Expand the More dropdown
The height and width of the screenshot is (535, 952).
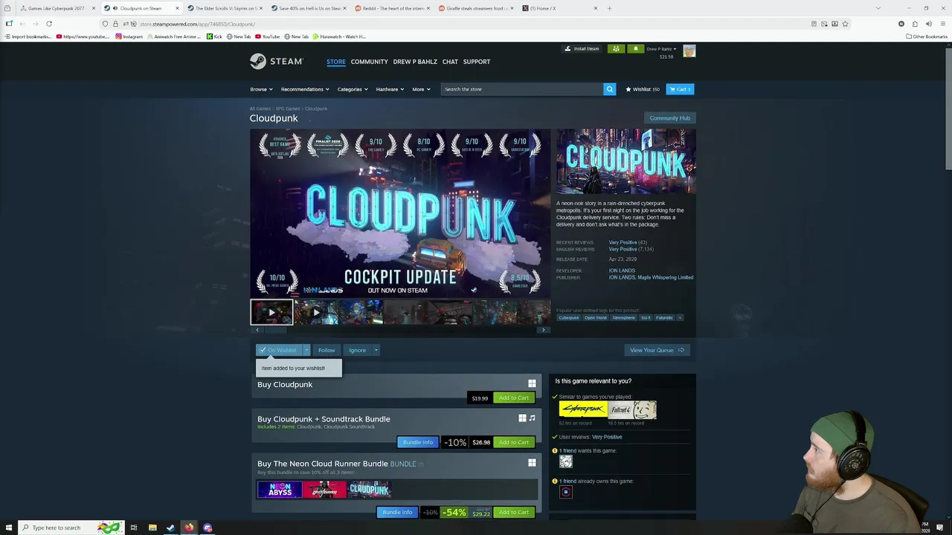click(x=421, y=89)
